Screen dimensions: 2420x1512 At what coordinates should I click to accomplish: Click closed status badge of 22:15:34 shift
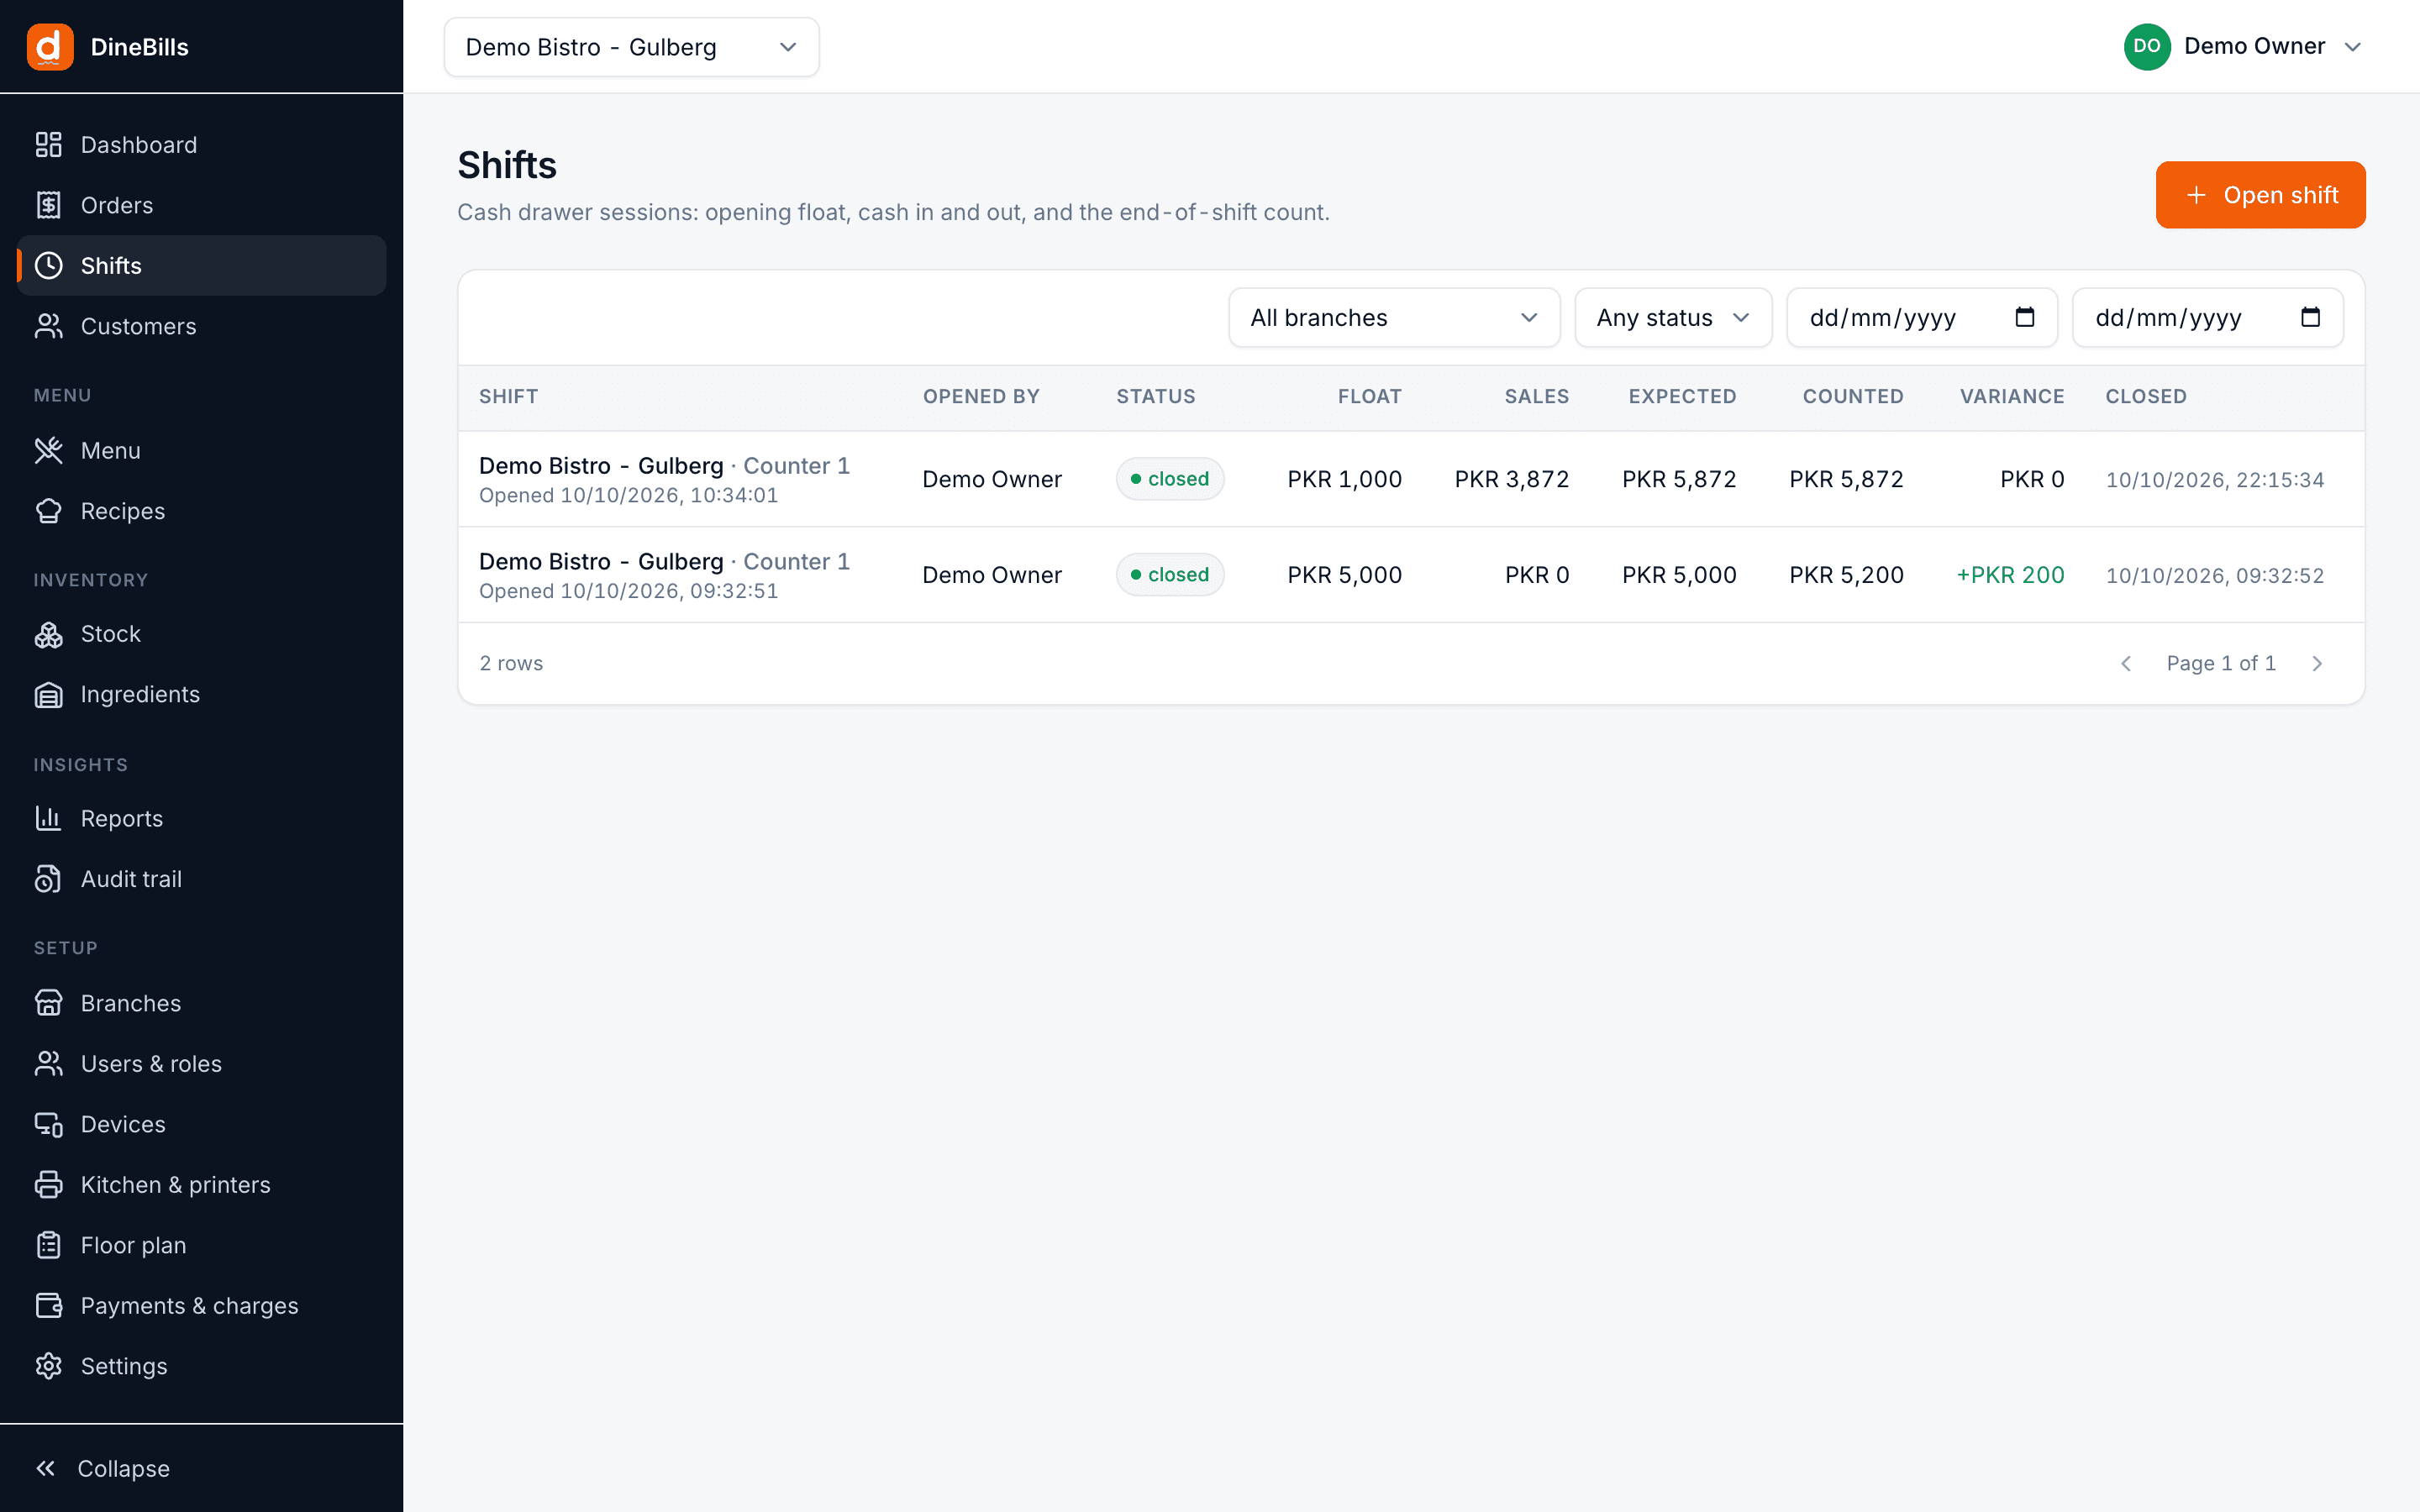[1170, 479]
